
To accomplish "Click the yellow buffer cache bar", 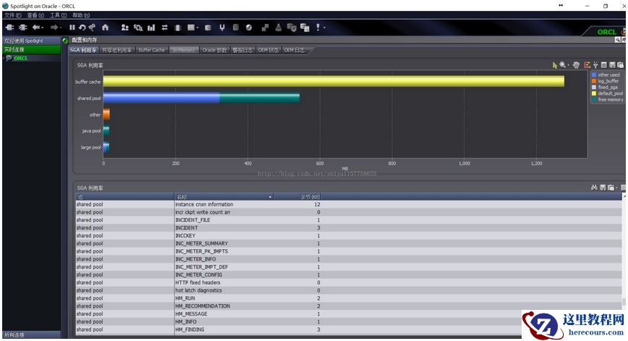I will 334,81.
